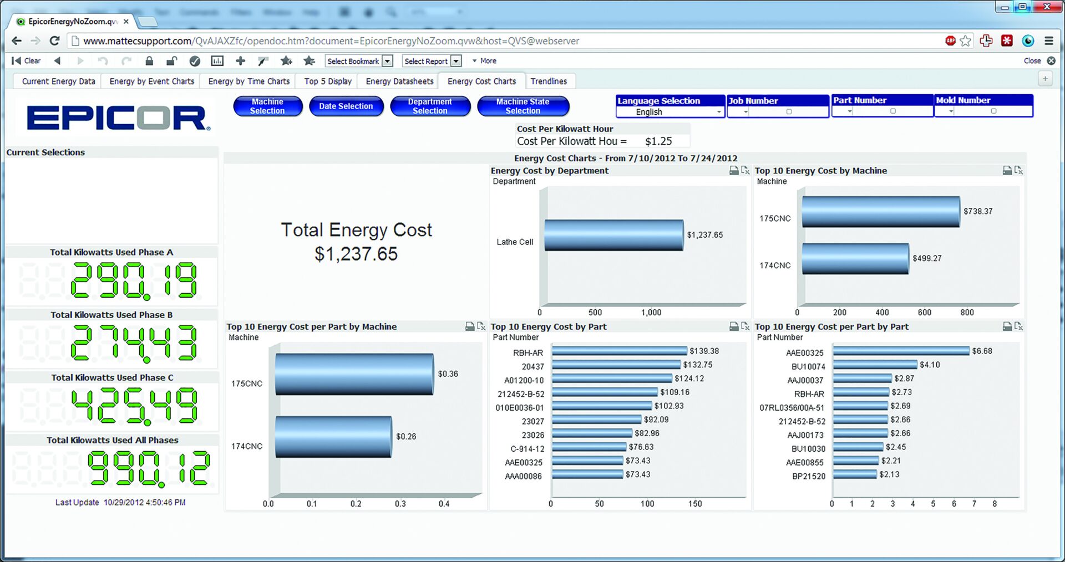Click the Machine State Selection button

point(523,106)
